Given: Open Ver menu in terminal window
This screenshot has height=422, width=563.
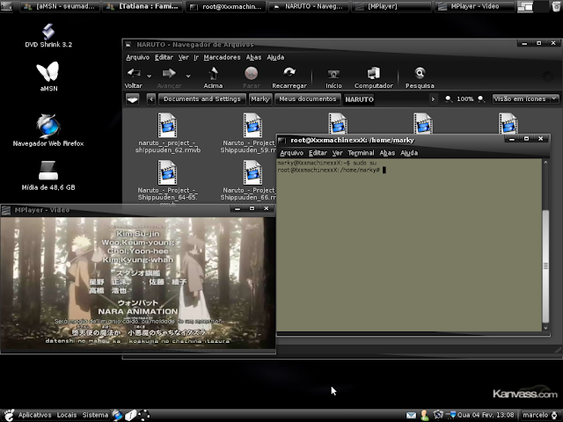Looking at the screenshot, I should click(x=337, y=153).
